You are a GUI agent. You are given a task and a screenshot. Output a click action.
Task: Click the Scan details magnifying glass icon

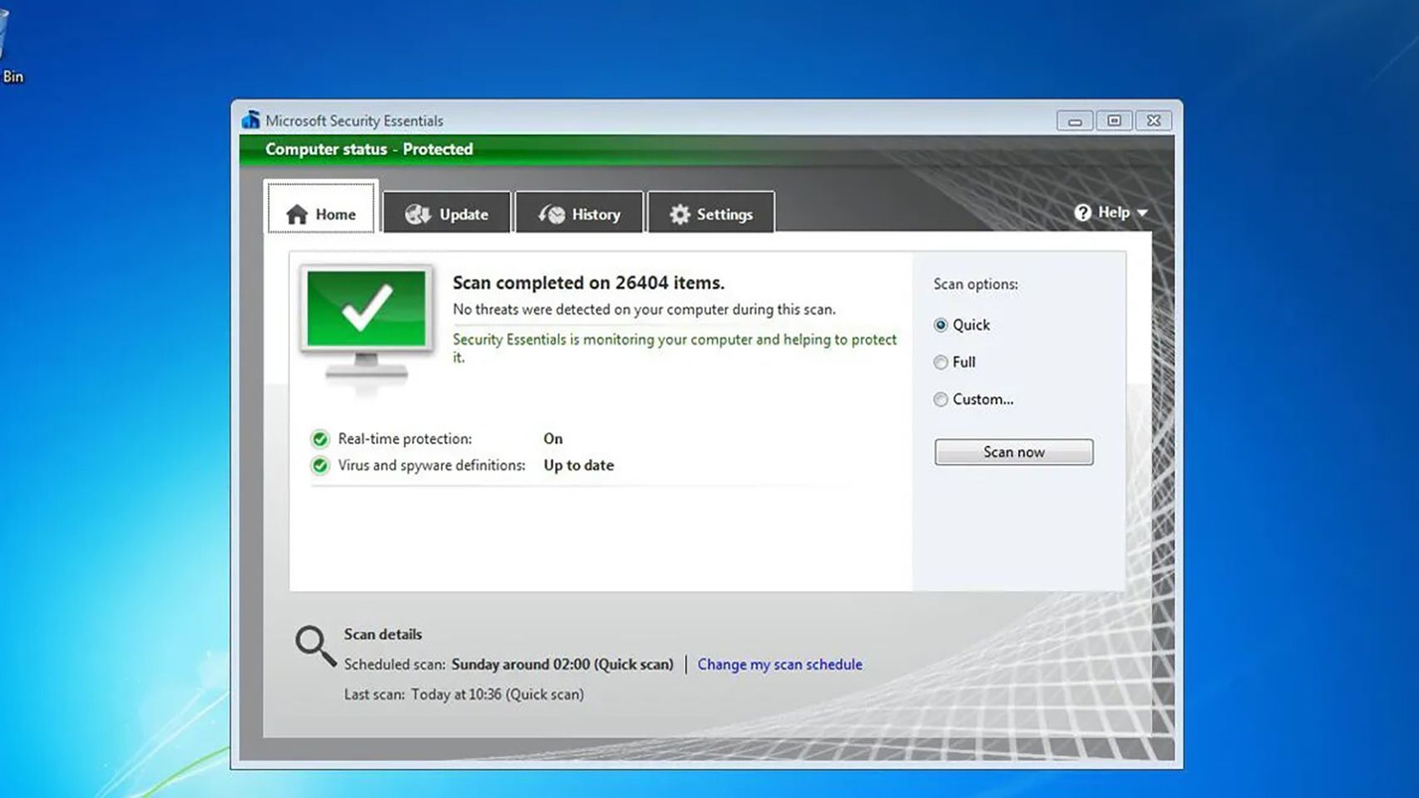pos(315,646)
